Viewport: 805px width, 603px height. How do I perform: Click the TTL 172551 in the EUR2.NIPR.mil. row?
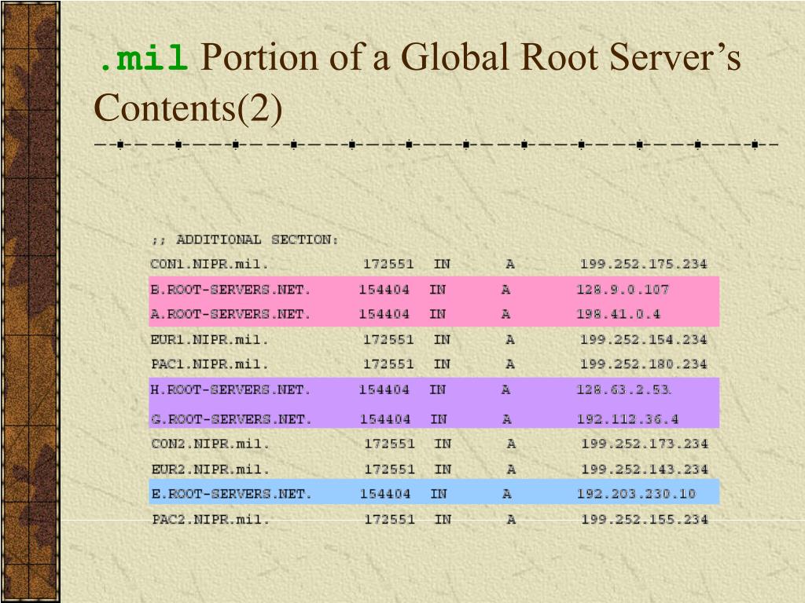(x=389, y=470)
